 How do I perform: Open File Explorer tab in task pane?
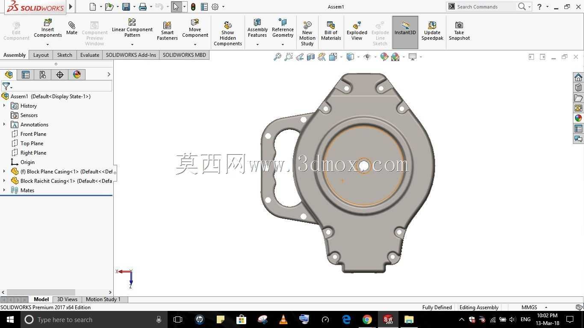(578, 98)
